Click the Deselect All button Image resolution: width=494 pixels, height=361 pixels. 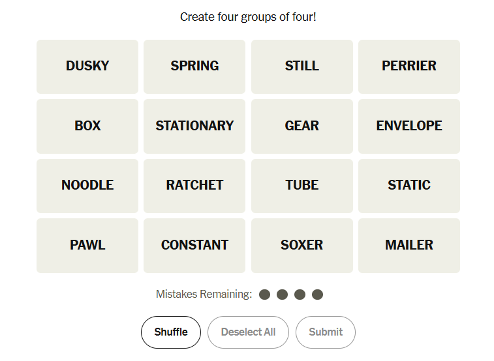tap(248, 332)
